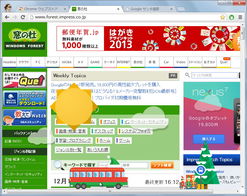Image resolution: width=247 pixels, height=196 pixels.
Task: Click the 購入する button in Nexus ad
Action: point(209,139)
